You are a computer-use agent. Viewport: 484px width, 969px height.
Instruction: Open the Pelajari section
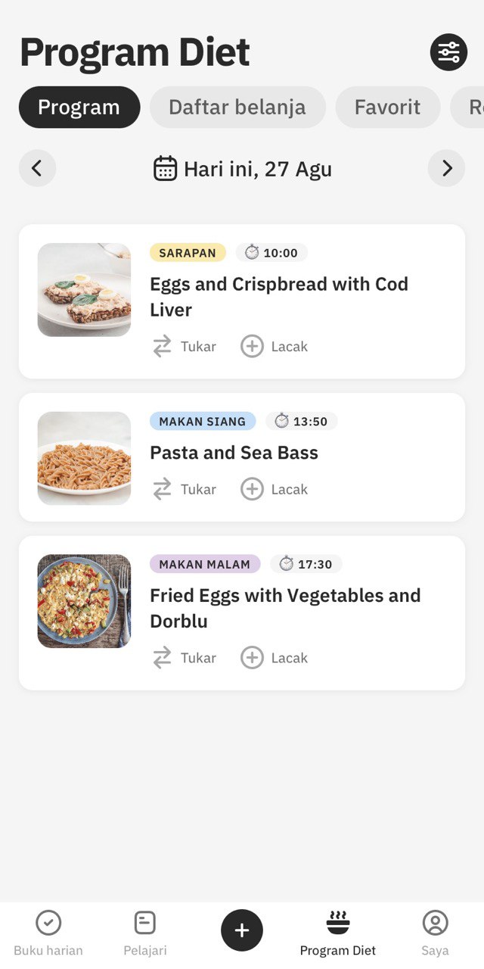(x=145, y=934)
